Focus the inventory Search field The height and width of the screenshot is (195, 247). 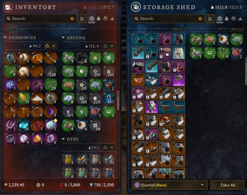(x=40, y=19)
